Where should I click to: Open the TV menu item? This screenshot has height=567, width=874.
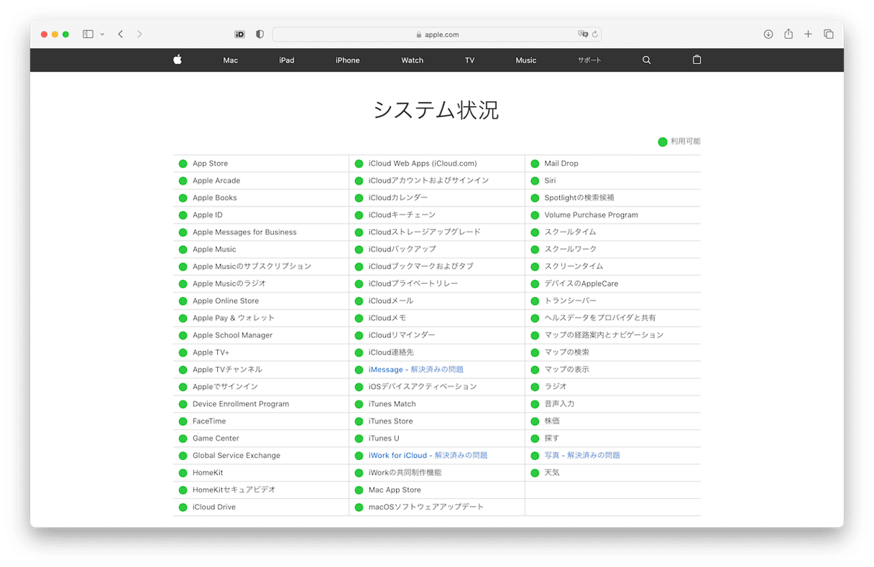(470, 60)
